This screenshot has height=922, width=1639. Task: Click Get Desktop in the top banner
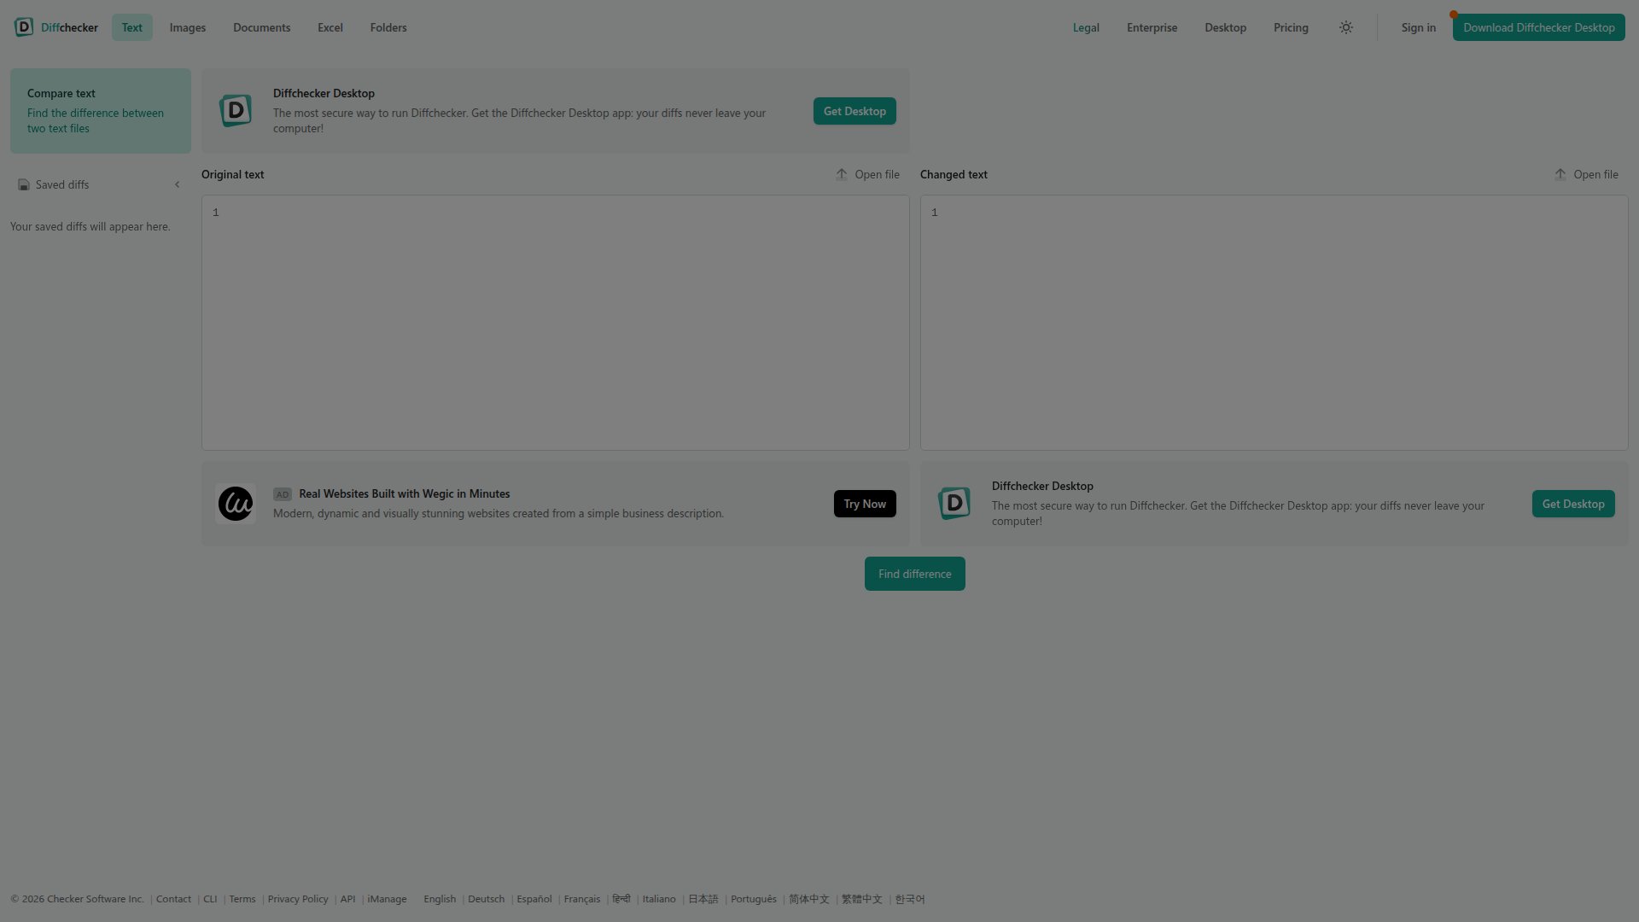(x=854, y=111)
